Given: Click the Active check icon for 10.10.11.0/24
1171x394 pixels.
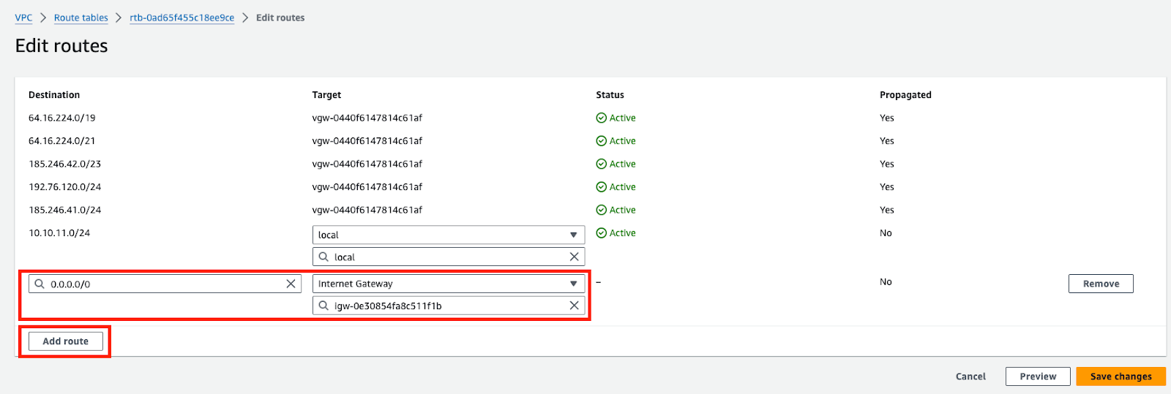Looking at the screenshot, I should (601, 232).
